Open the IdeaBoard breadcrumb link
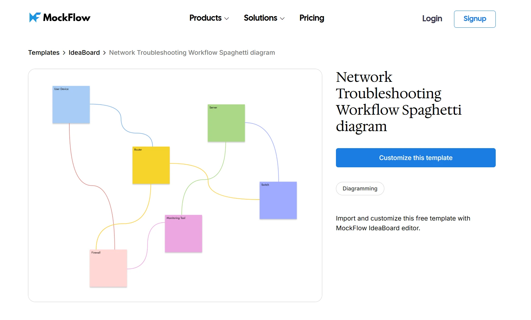Viewport: 531px width, 320px height. pos(84,53)
